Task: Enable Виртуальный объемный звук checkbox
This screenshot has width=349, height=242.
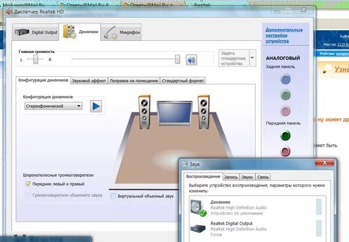Action: 113,196
